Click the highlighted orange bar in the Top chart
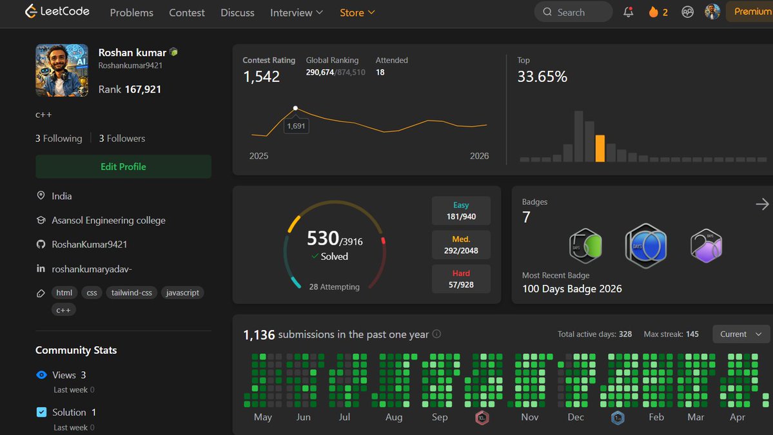This screenshot has height=435, width=773. tap(600, 148)
